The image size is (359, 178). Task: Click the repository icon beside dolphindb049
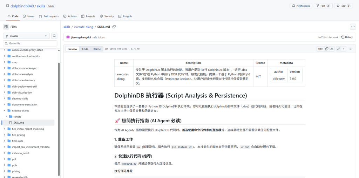pyautogui.click(x=8, y=6)
